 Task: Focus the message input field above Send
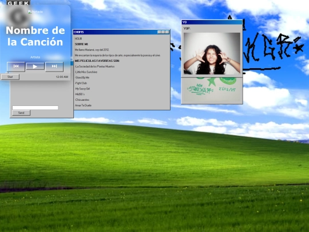[35, 108]
